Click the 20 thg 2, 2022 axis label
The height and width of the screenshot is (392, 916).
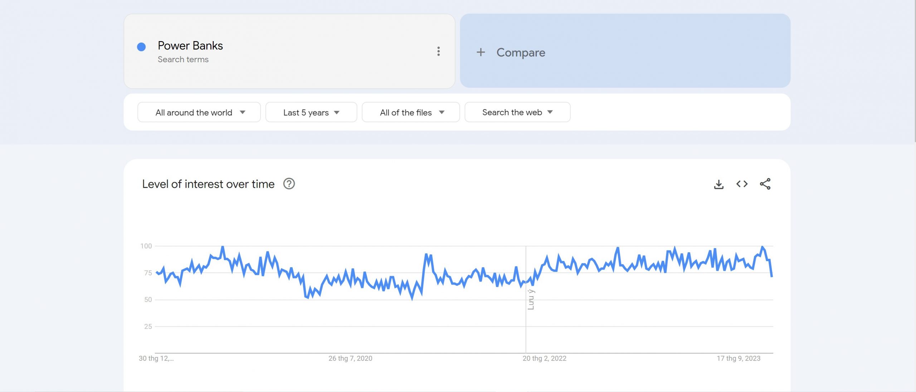click(544, 358)
